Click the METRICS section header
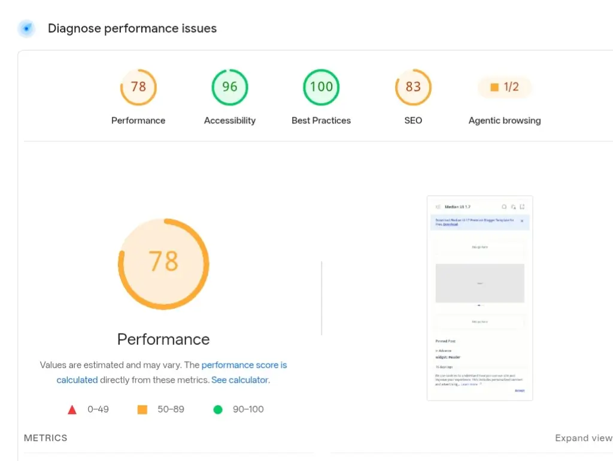613x461 pixels. pyautogui.click(x=45, y=438)
